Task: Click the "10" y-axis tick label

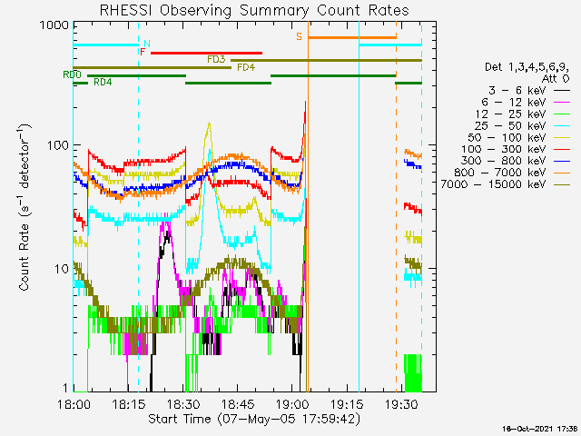Action: tap(62, 269)
